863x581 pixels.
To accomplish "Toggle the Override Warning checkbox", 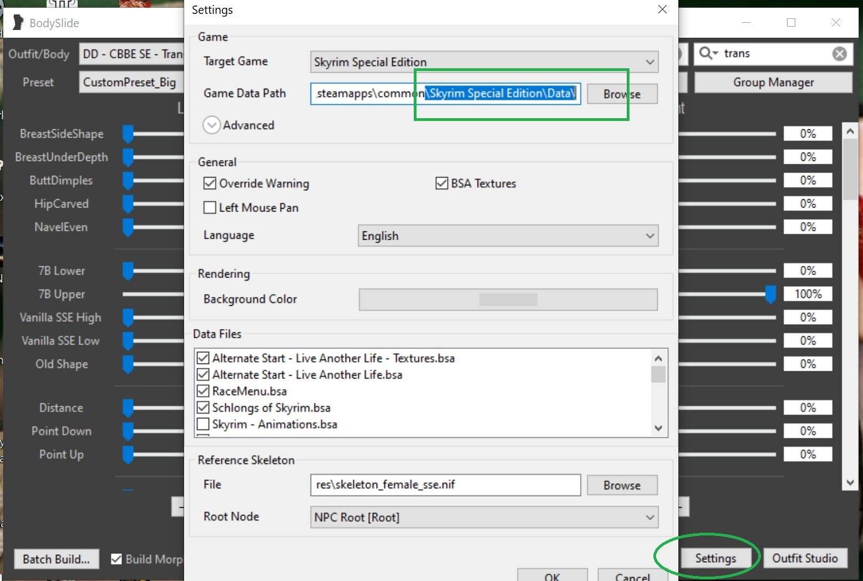I will pyautogui.click(x=210, y=183).
